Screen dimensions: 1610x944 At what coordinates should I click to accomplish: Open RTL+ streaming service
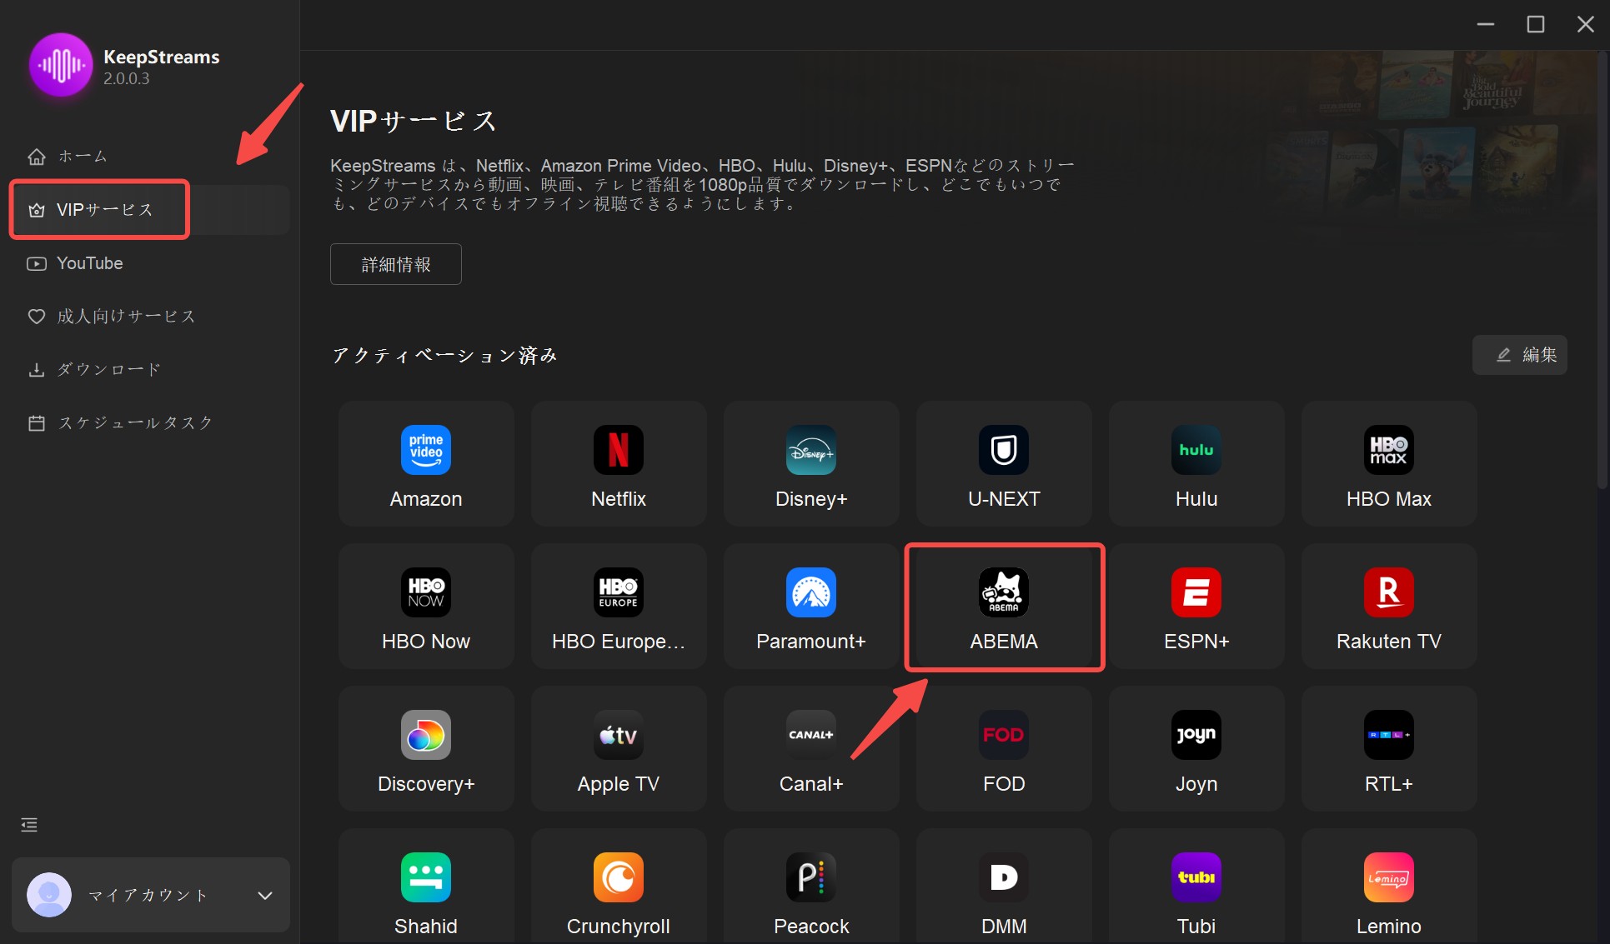[x=1389, y=748]
